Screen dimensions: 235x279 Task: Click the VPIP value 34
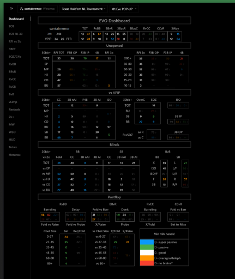(56, 39)
